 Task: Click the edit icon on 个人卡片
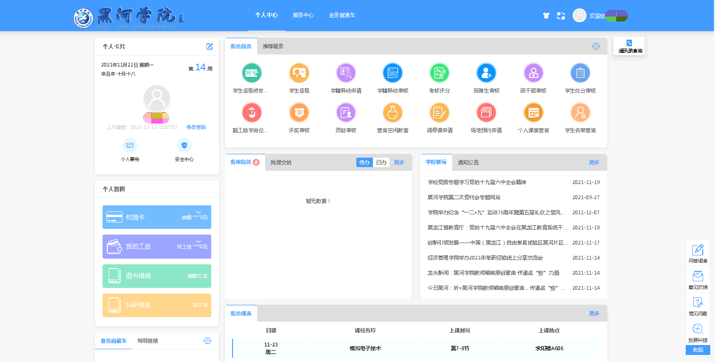pos(210,46)
